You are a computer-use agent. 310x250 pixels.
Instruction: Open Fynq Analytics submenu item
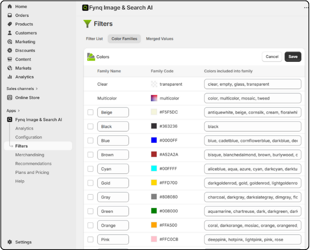[24, 128]
